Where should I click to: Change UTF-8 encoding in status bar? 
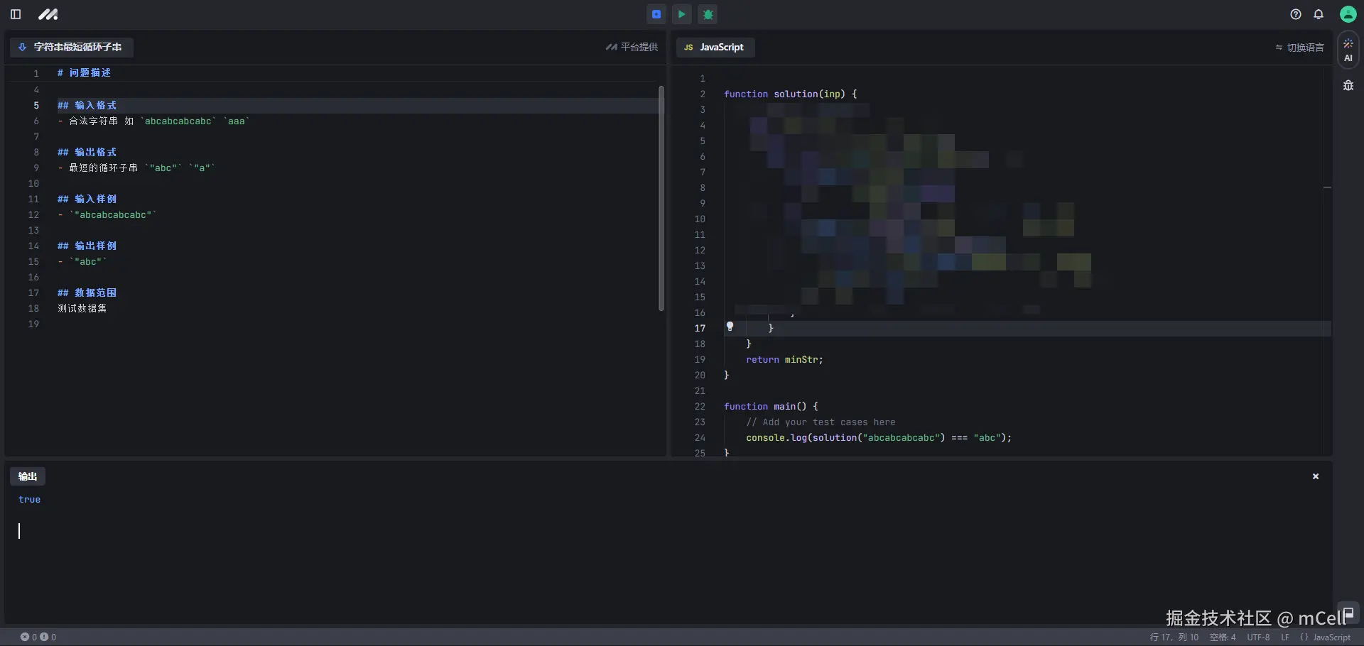(1258, 637)
